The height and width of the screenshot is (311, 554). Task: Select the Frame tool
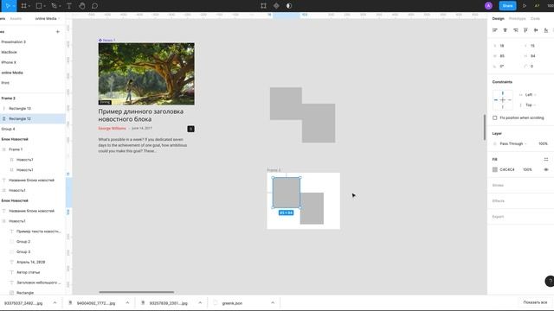(23, 6)
